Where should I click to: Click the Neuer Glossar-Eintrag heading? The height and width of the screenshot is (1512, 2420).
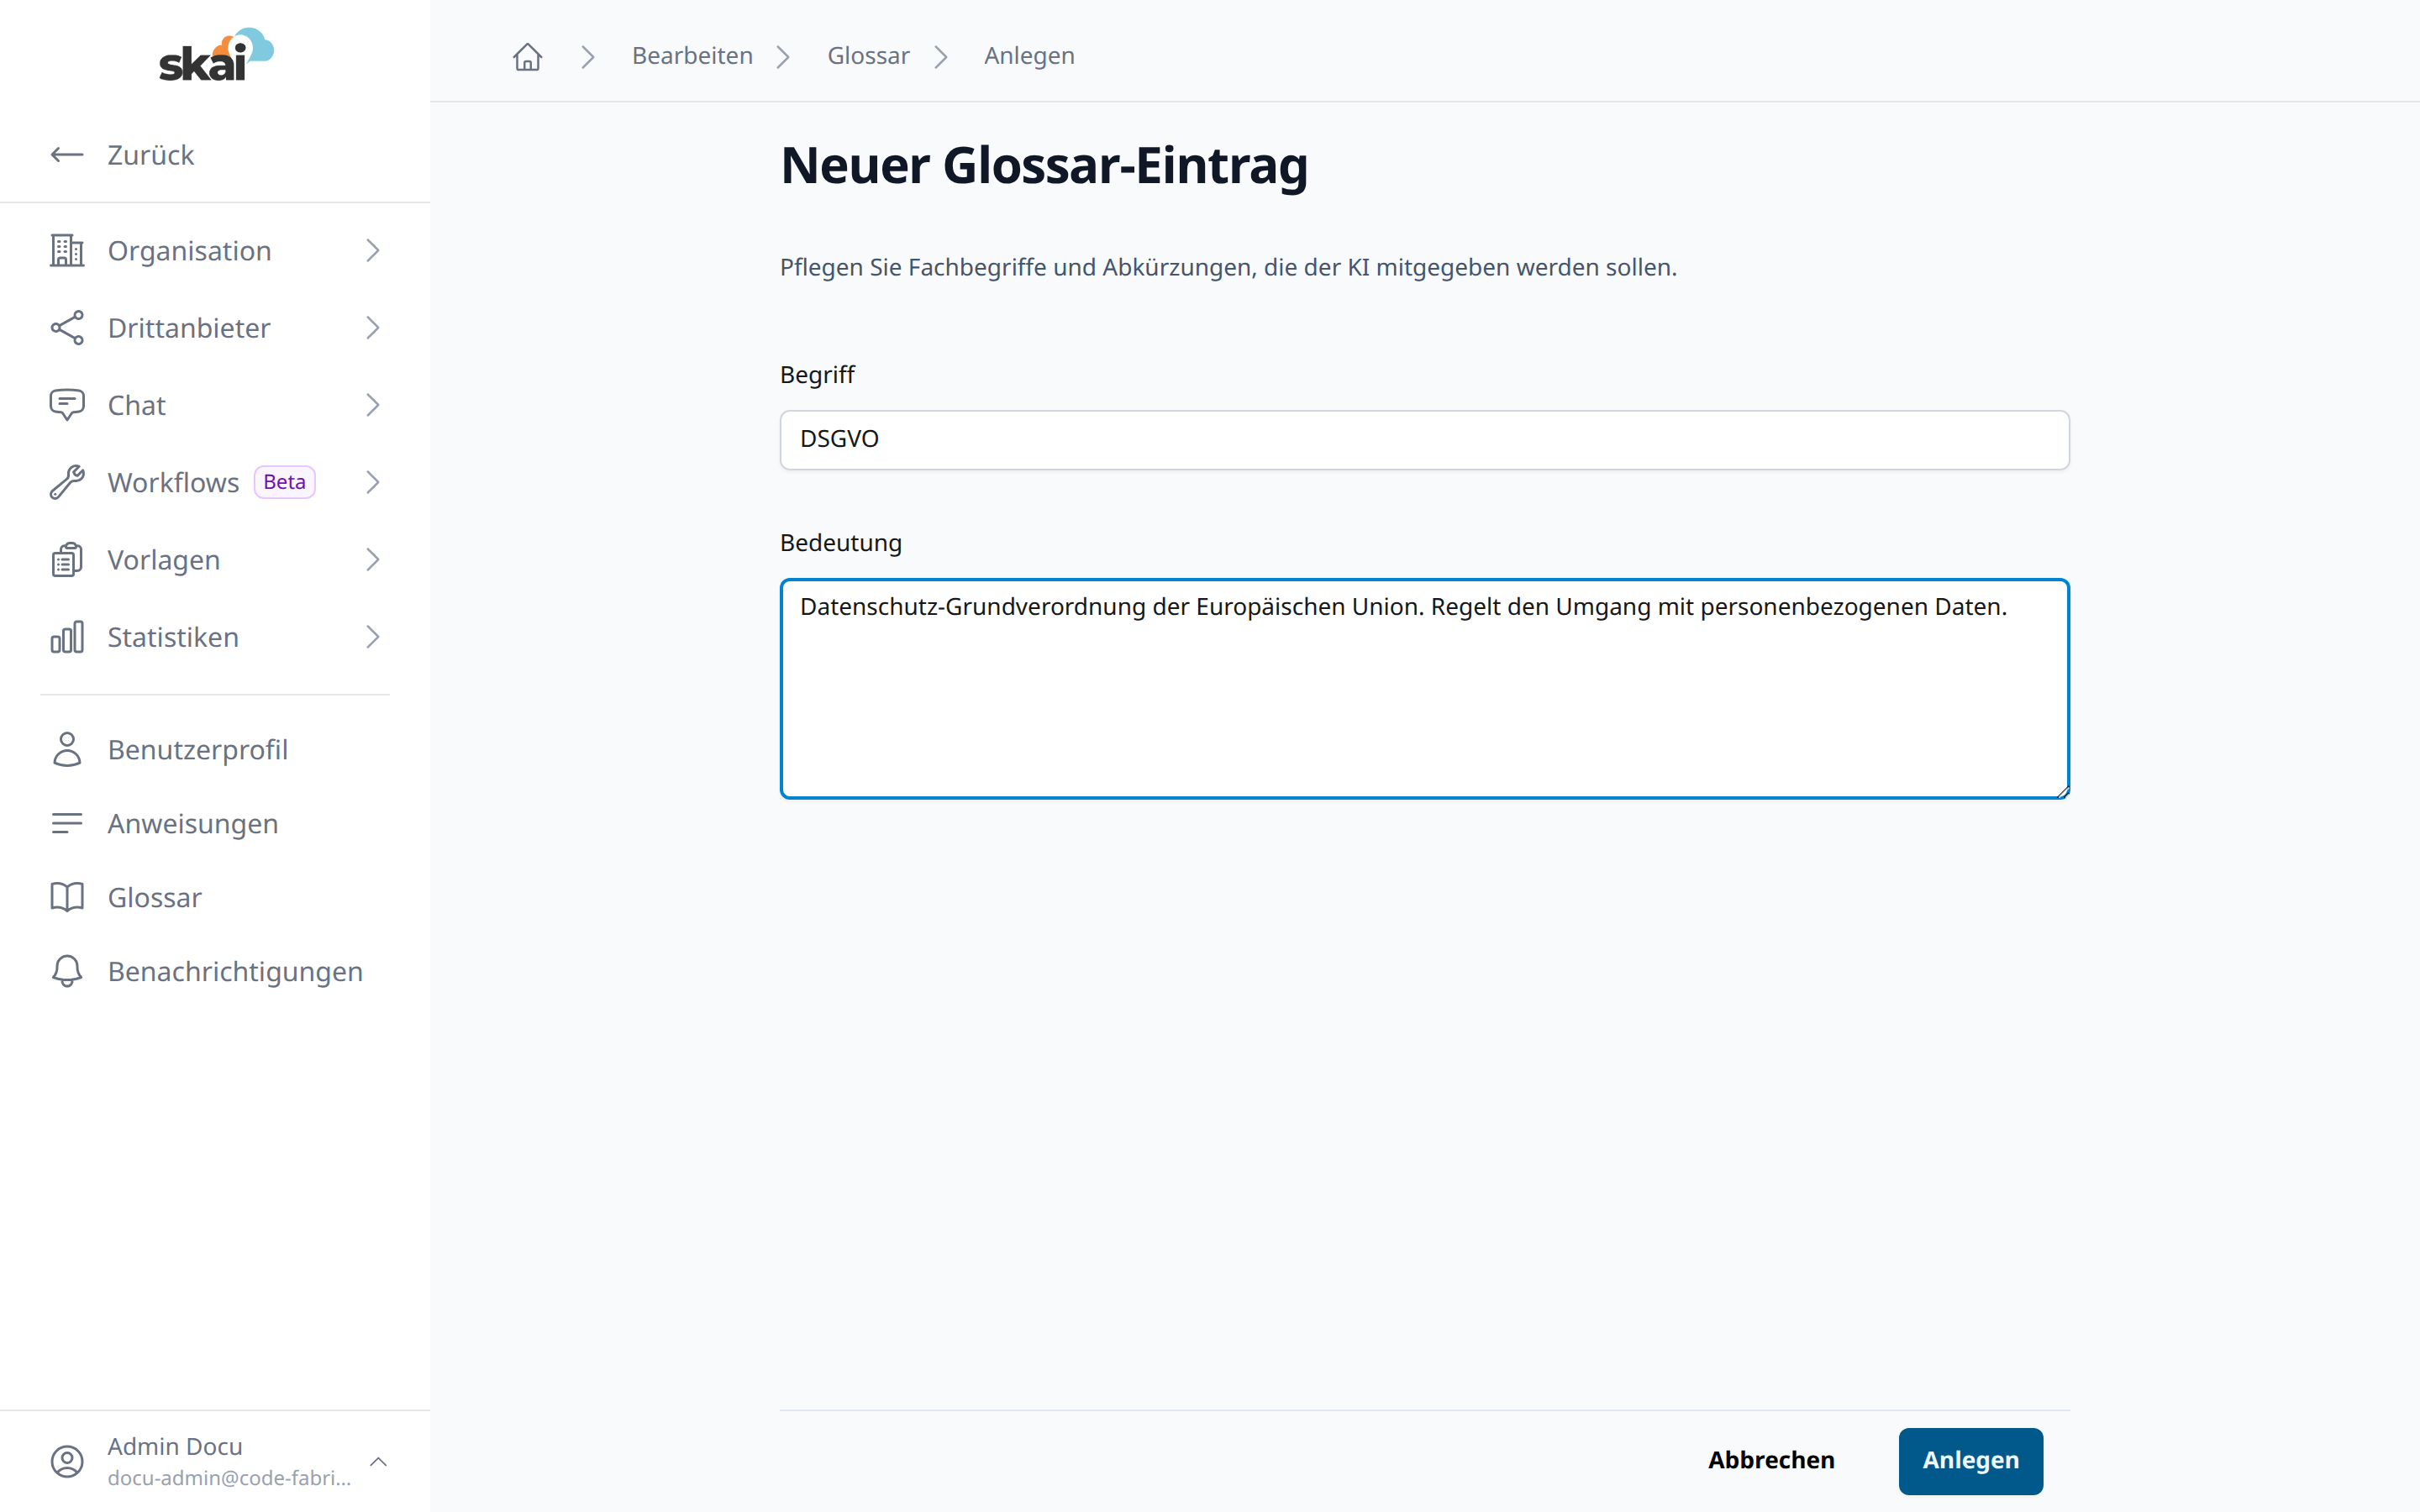(x=1044, y=165)
